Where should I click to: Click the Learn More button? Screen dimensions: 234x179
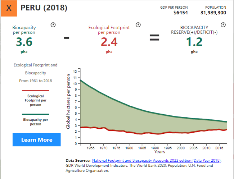pos(36,140)
